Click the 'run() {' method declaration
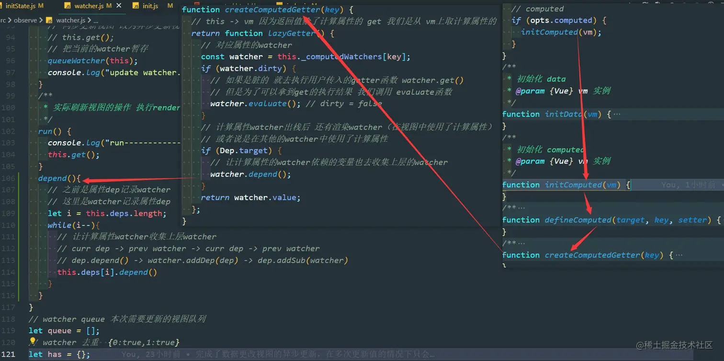The width and height of the screenshot is (724, 361). pos(55,131)
